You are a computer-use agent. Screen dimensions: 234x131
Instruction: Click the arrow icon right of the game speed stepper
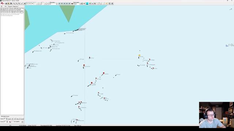(84, 4)
